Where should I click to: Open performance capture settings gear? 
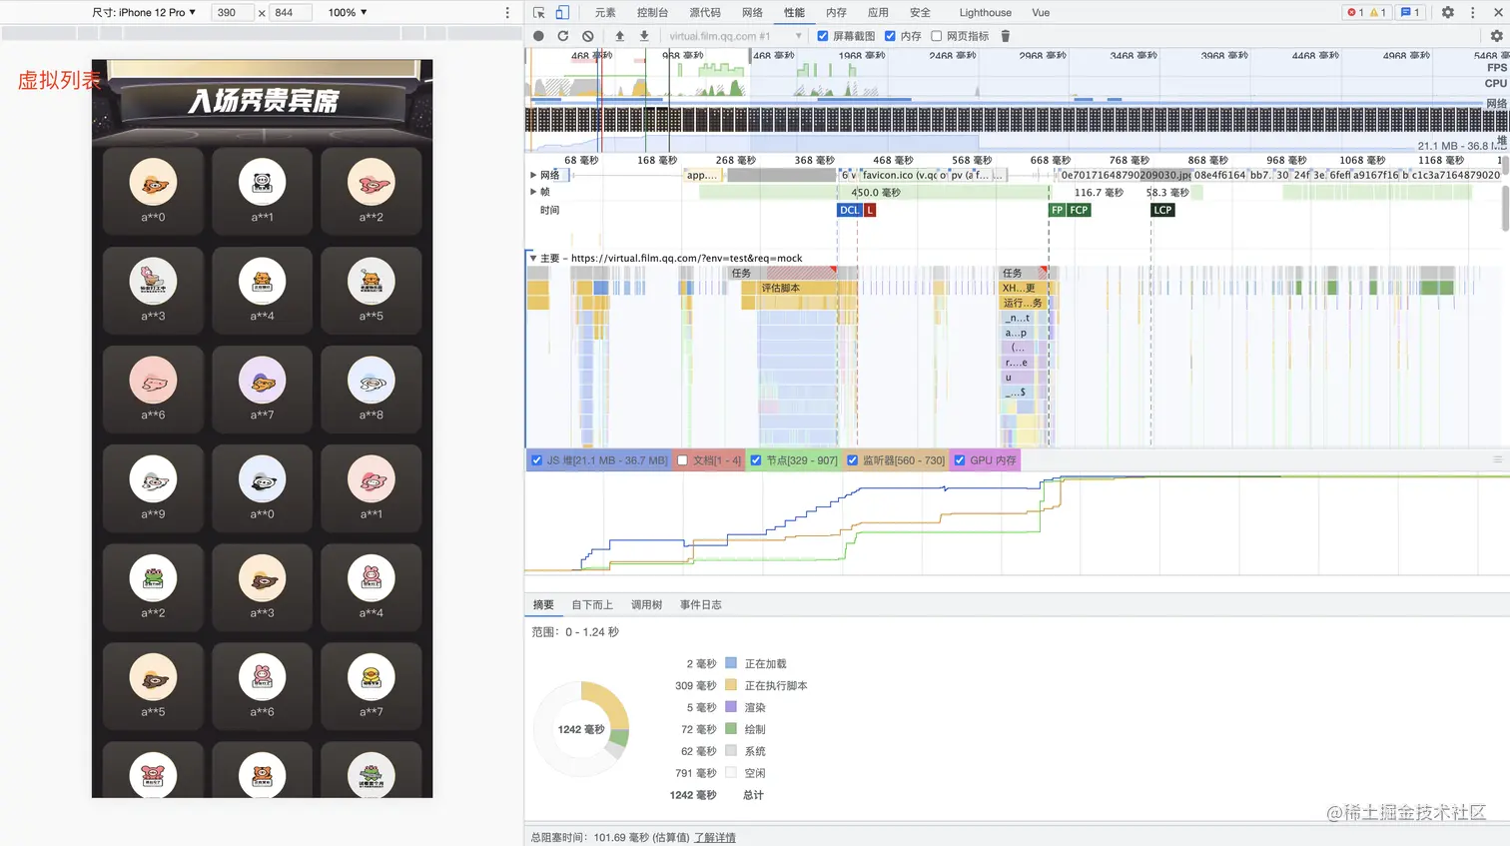point(1496,36)
